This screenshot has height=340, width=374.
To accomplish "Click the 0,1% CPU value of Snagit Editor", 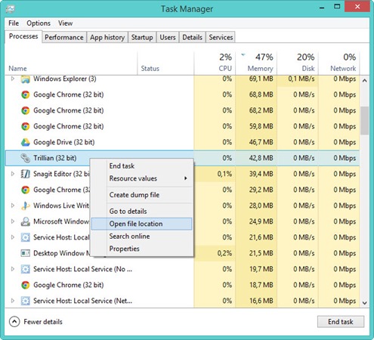I will [224, 174].
